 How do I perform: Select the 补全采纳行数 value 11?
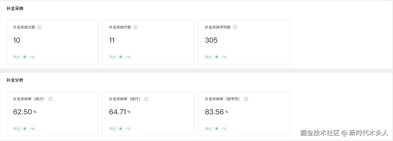[x=112, y=40]
